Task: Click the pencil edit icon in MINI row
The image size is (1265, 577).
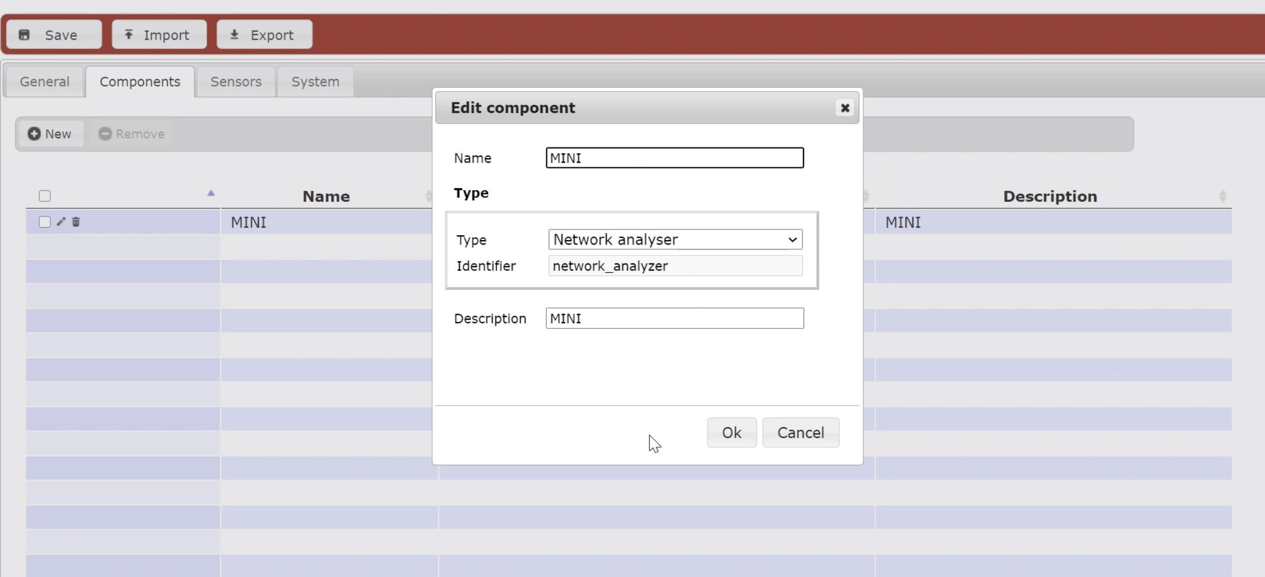Action: click(x=61, y=222)
